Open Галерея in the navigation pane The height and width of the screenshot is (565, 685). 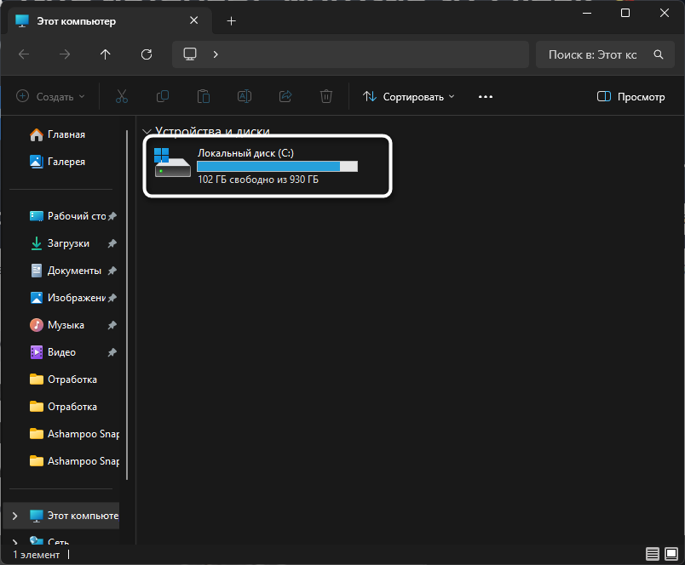click(66, 162)
